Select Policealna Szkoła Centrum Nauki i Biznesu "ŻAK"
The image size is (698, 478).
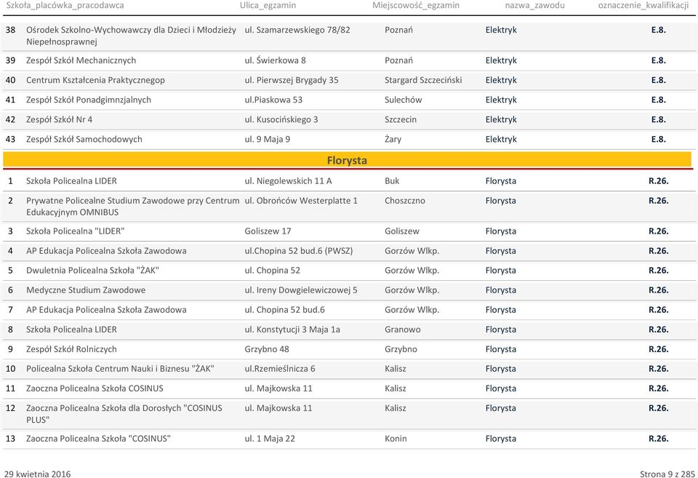[120, 368]
